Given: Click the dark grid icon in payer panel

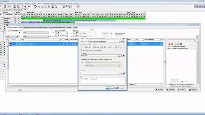Looking at the screenshot, I should (x=181, y=44).
